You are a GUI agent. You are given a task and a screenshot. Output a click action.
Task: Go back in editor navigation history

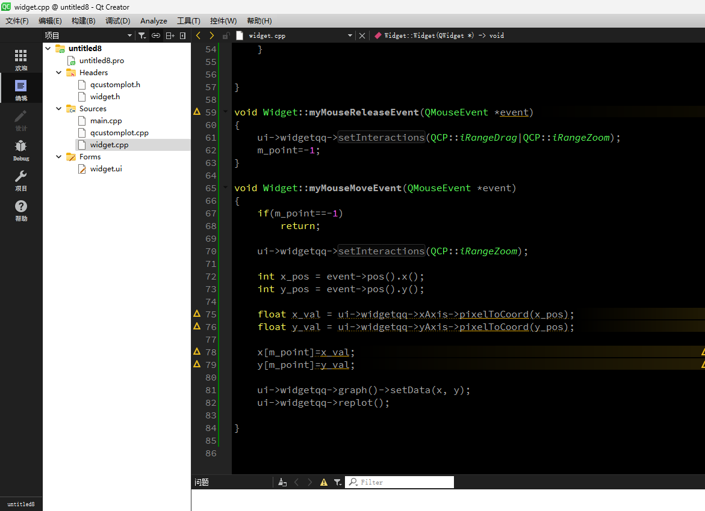pyautogui.click(x=198, y=35)
